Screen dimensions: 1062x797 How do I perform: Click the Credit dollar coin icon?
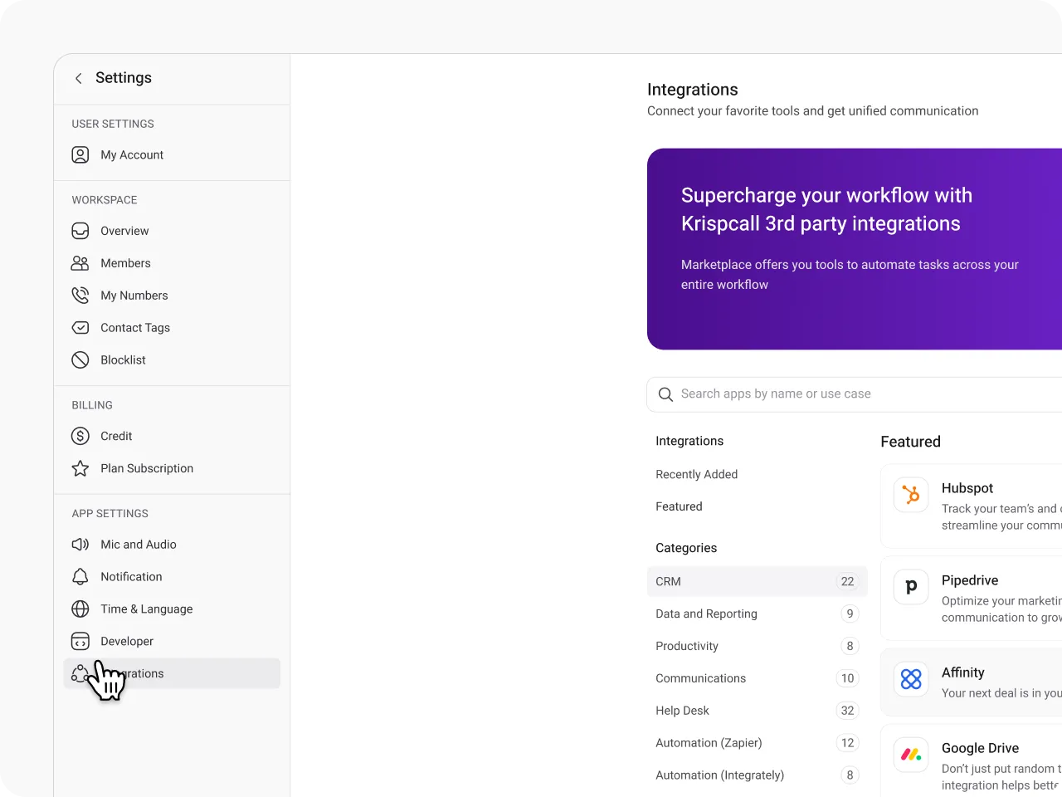pos(80,436)
